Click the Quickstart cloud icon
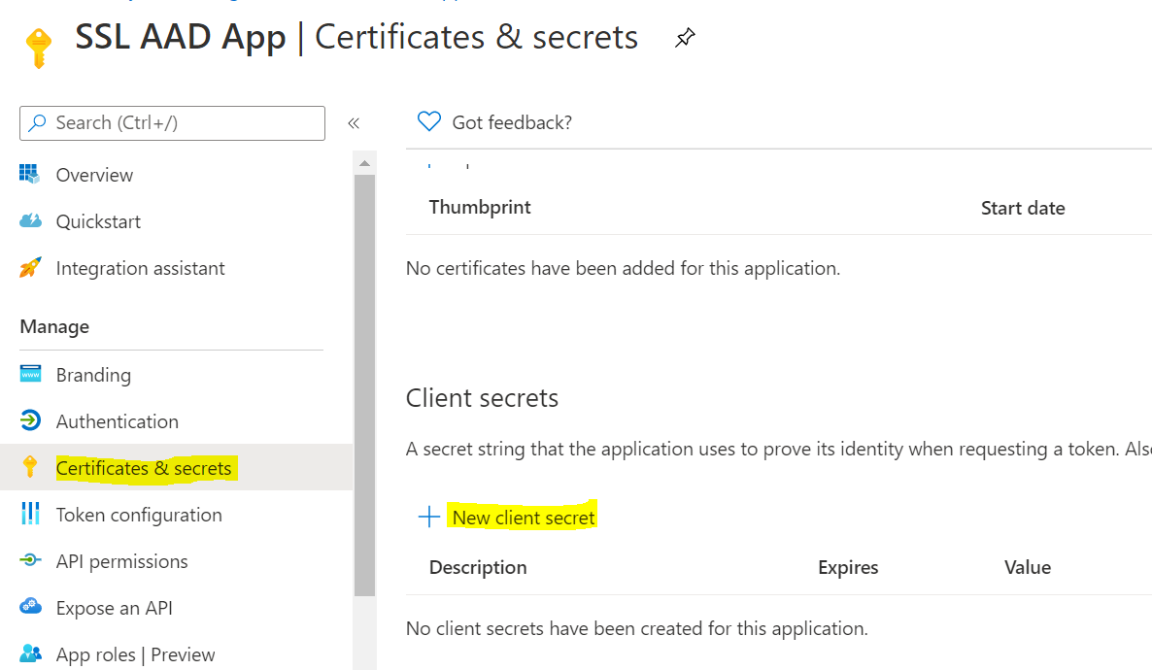Image resolution: width=1152 pixels, height=670 pixels. click(x=30, y=220)
